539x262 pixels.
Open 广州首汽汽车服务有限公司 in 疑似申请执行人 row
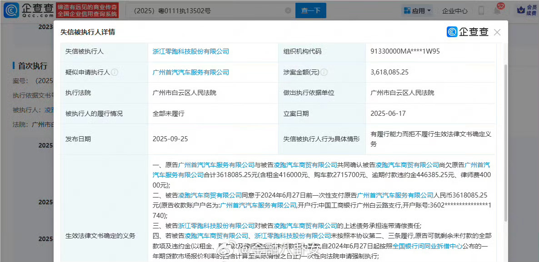tap(190, 72)
